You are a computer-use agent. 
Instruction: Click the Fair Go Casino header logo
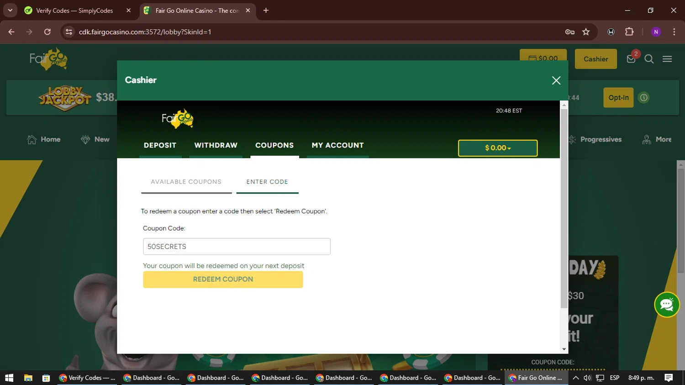[48, 59]
